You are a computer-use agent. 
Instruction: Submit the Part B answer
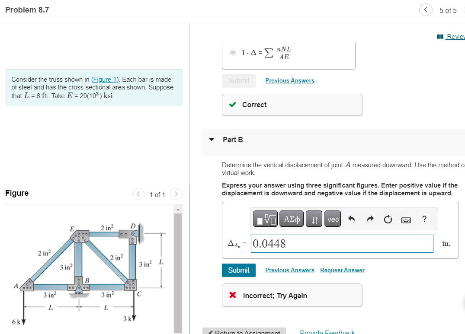(x=239, y=270)
